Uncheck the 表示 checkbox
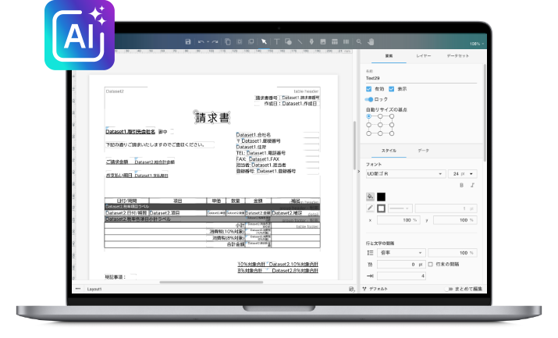This screenshot has width=558, height=338. [392, 89]
